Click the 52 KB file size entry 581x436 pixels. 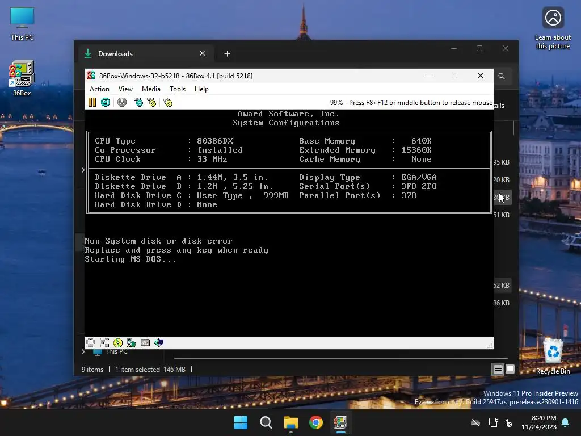pos(502,286)
